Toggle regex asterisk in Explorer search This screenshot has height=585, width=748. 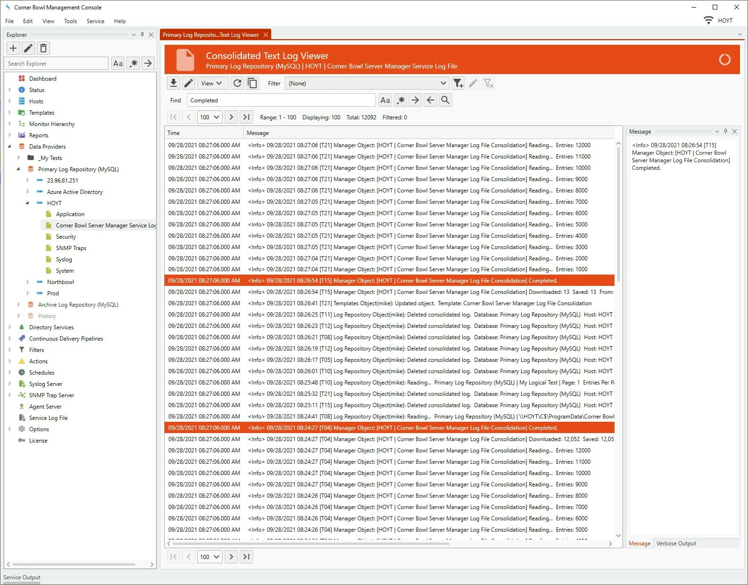pos(133,63)
